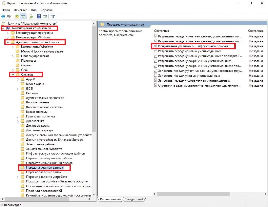Open the Справка menu
The height and width of the screenshot is (207, 268).
47,10
